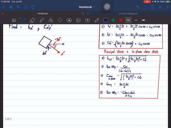This screenshot has width=171, height=128.
Task: Open the search magnifier tool
Action: tap(18, 7)
